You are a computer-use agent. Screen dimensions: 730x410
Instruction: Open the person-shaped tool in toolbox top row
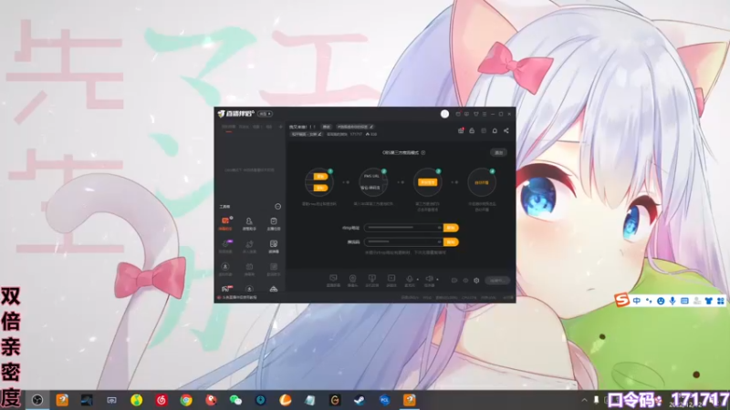coord(249,221)
